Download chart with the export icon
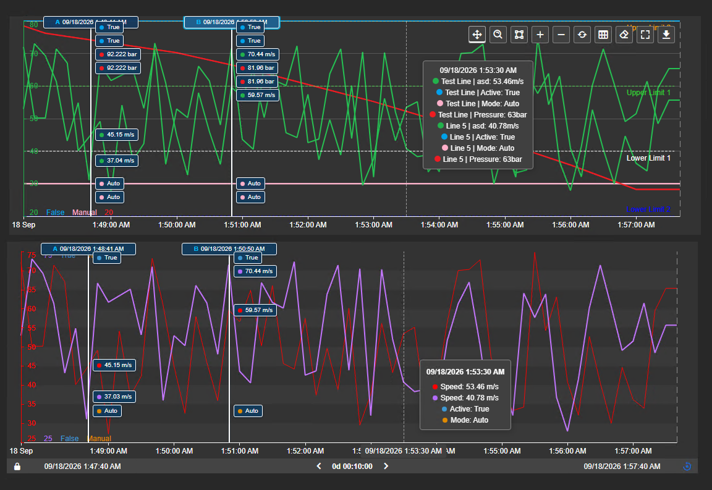 pyautogui.click(x=666, y=35)
